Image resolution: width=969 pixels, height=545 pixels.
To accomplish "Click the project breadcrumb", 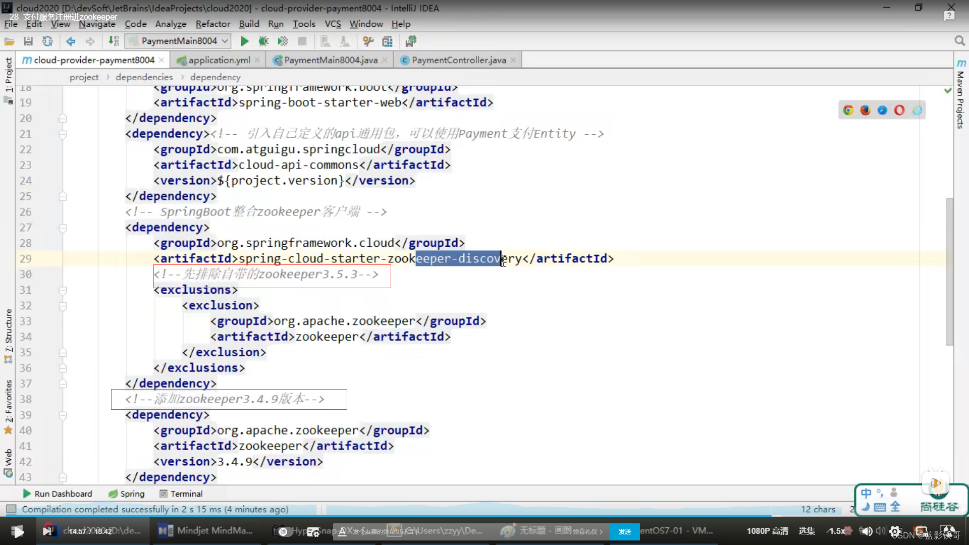I will (x=84, y=77).
